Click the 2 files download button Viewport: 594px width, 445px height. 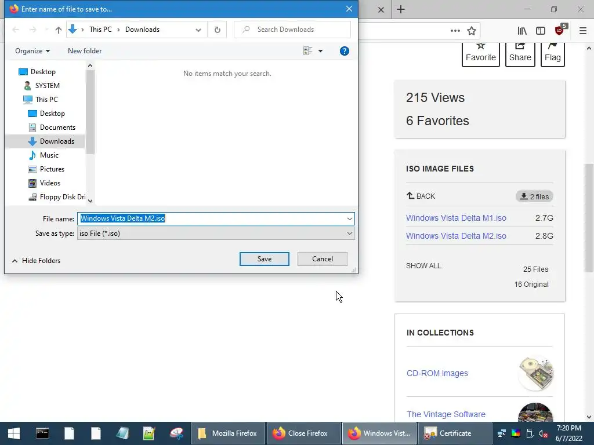point(534,196)
